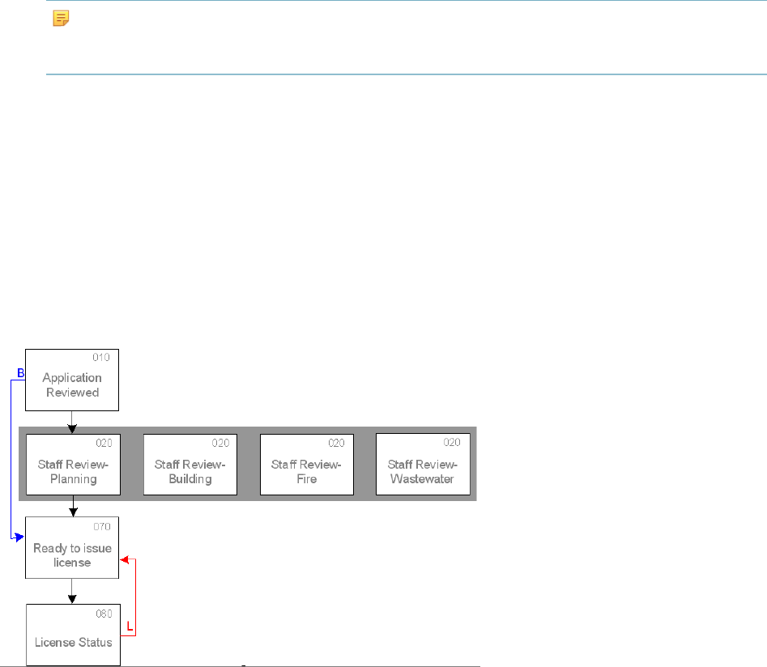
Task: Select the Application Reviewed 010 box
Action: pyautogui.click(x=72, y=380)
